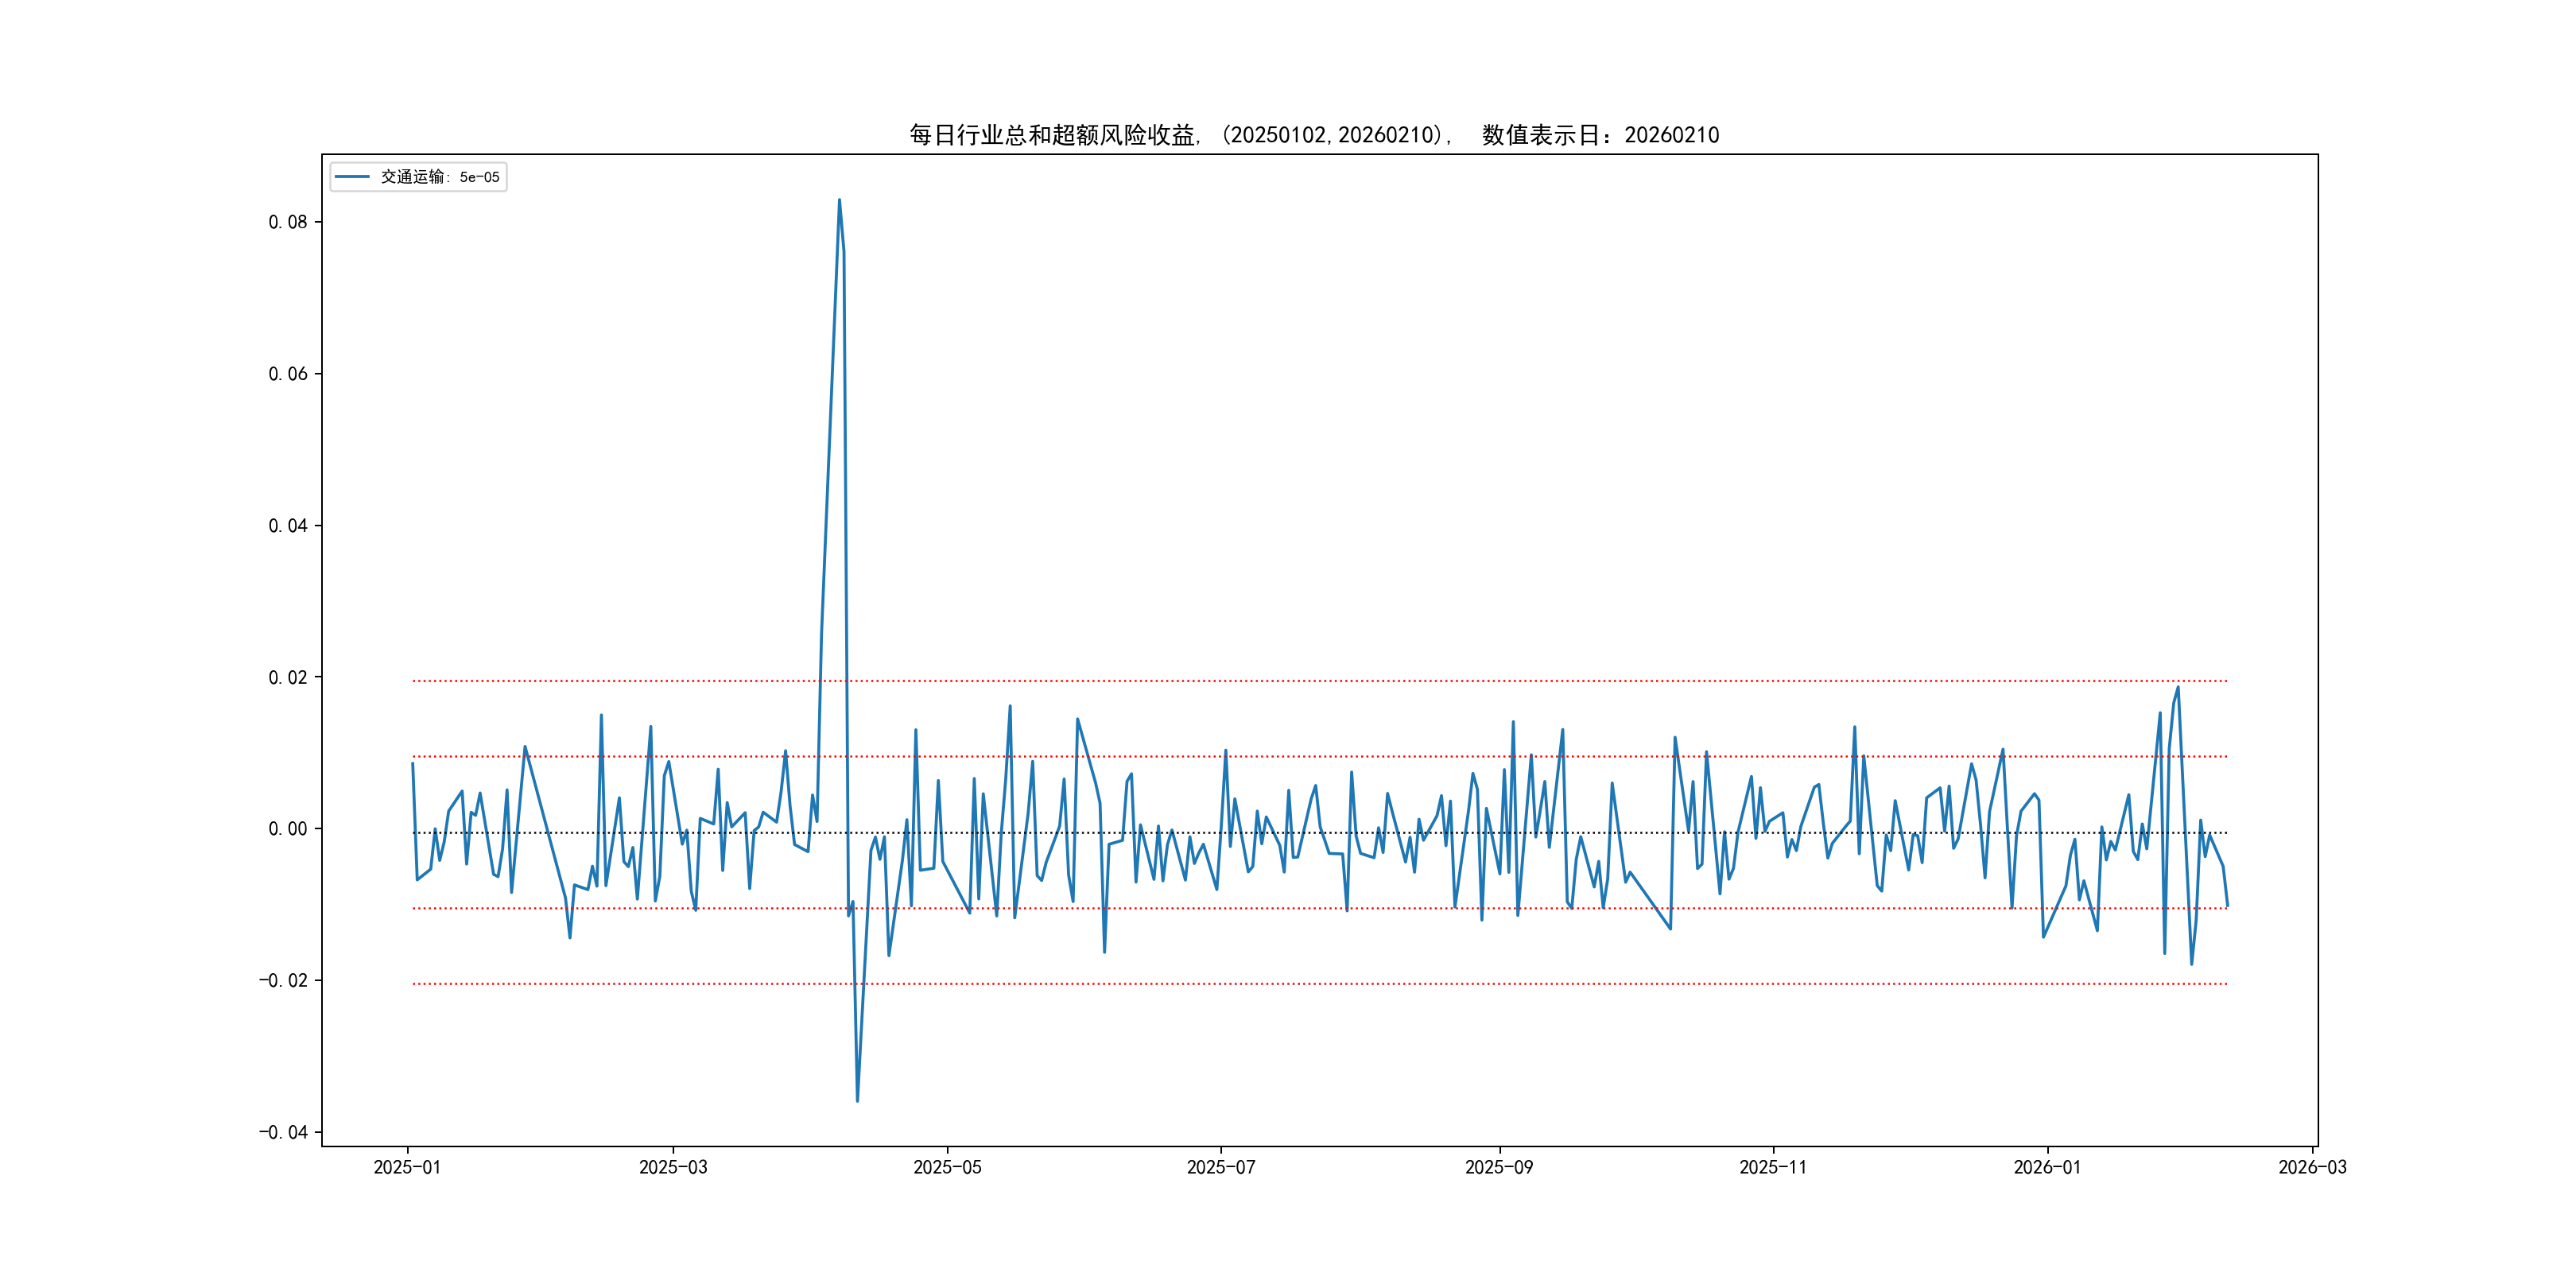2576x1288 pixels.
Task: Click the 2025-05 x-axis label
Action: 947,1167
